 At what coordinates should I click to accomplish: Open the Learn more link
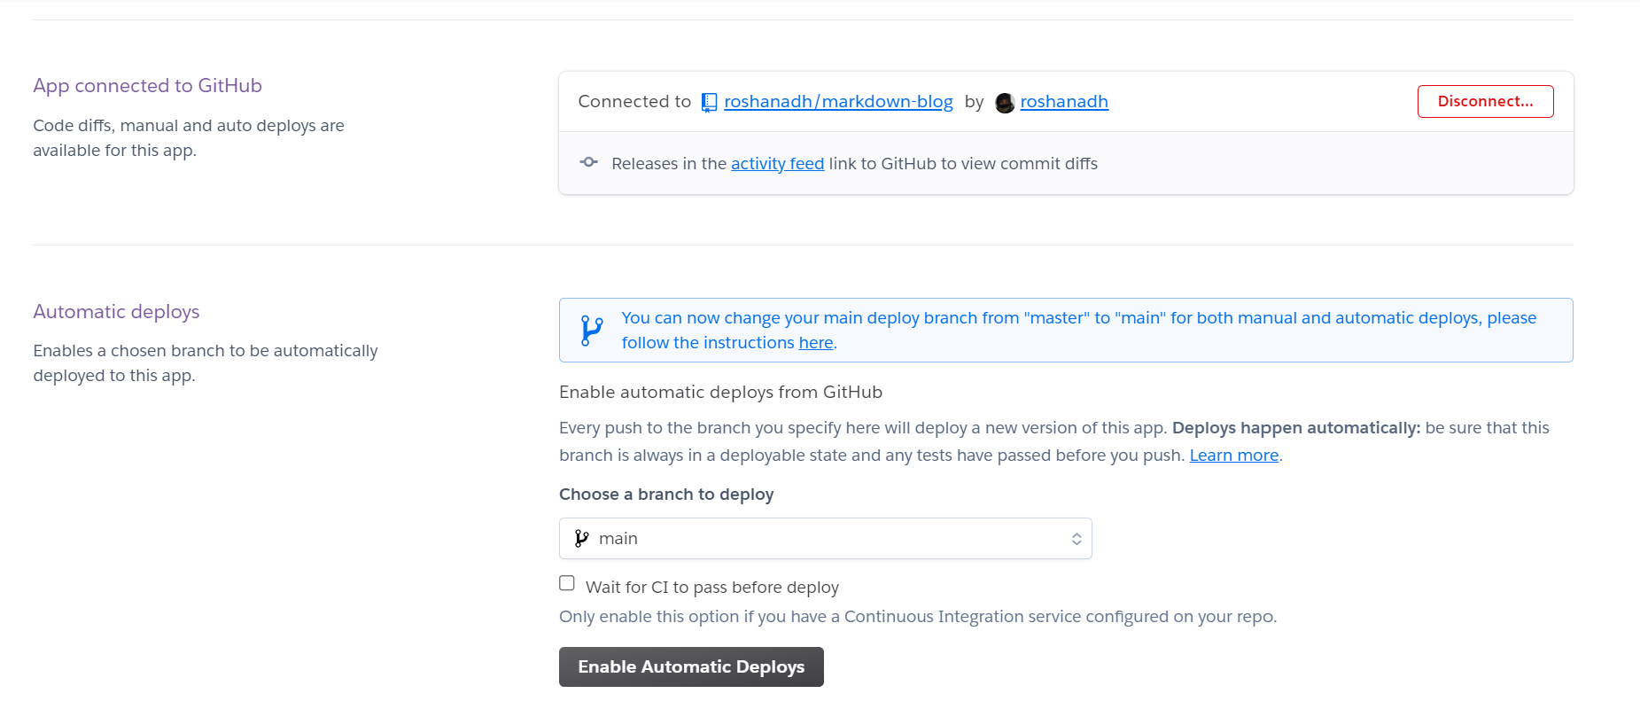(1233, 456)
